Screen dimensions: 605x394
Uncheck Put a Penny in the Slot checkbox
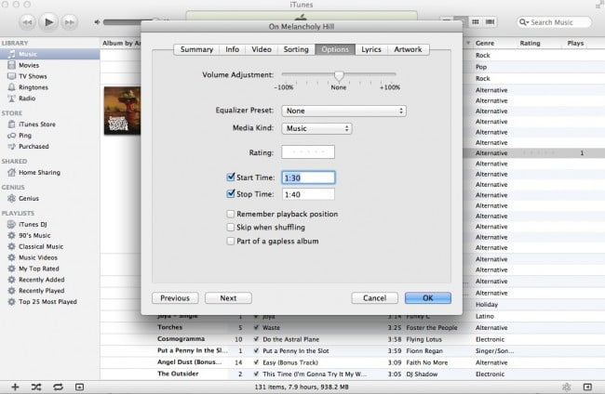pyautogui.click(x=256, y=351)
